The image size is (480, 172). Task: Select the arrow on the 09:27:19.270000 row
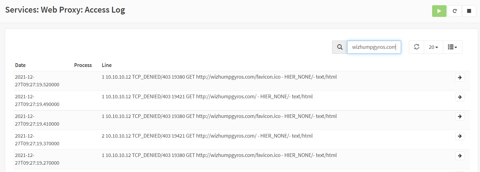tap(460, 156)
